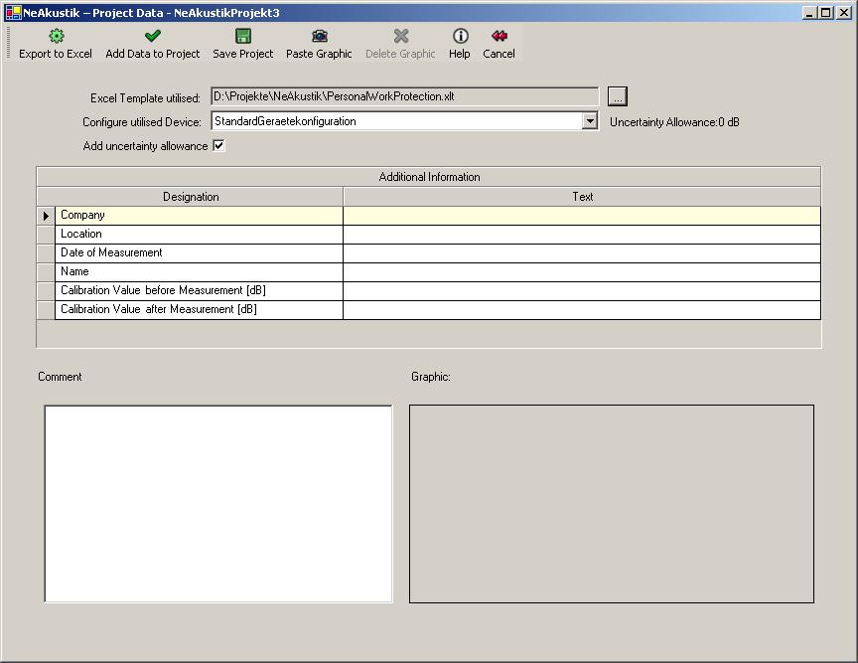858x663 pixels.
Task: Click the Paste Graphic camera icon
Action: pyautogui.click(x=319, y=37)
